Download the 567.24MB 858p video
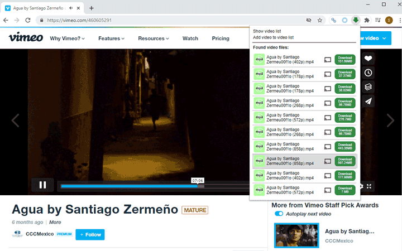 pos(345,162)
